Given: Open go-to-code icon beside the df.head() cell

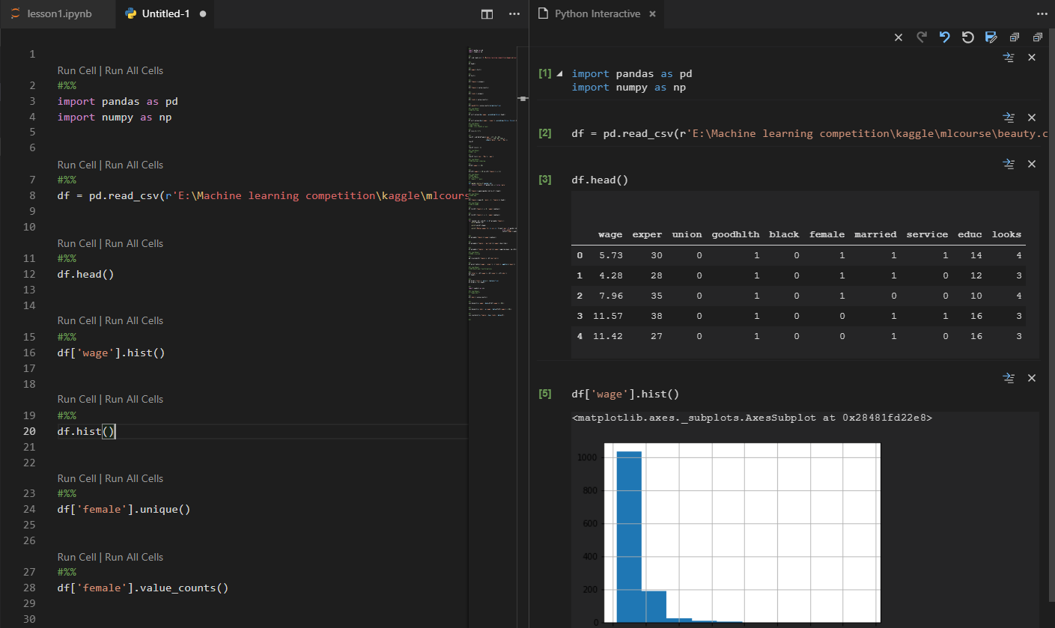Looking at the screenshot, I should coord(1008,164).
